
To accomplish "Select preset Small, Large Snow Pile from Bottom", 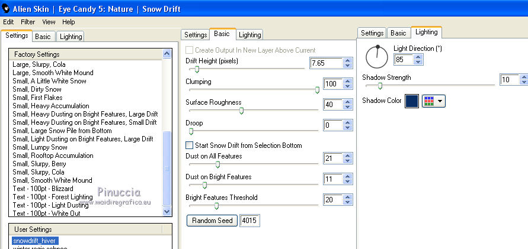I will click(62, 131).
